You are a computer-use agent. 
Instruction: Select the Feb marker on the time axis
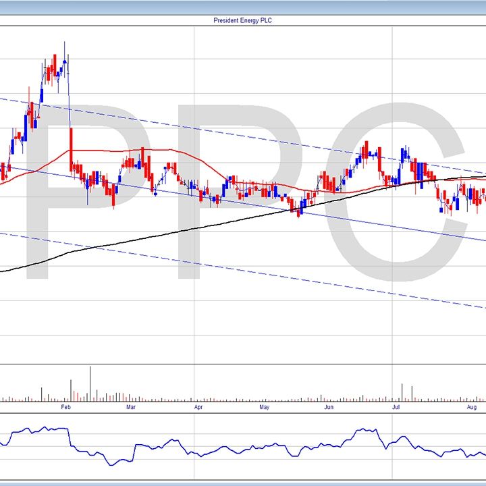click(x=65, y=408)
